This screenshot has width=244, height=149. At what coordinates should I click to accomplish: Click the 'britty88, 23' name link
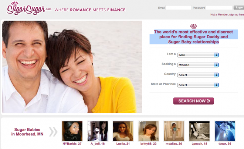(x=149, y=144)
